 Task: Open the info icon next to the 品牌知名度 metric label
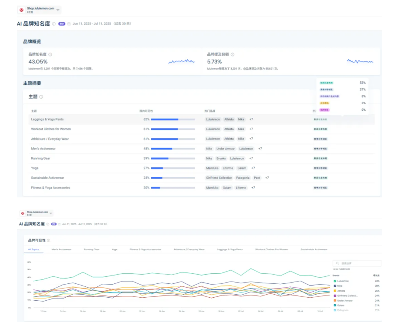point(50,54)
